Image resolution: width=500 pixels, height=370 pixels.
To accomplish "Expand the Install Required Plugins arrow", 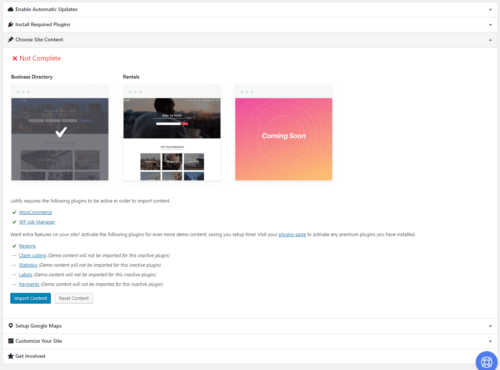I will coord(490,25).
